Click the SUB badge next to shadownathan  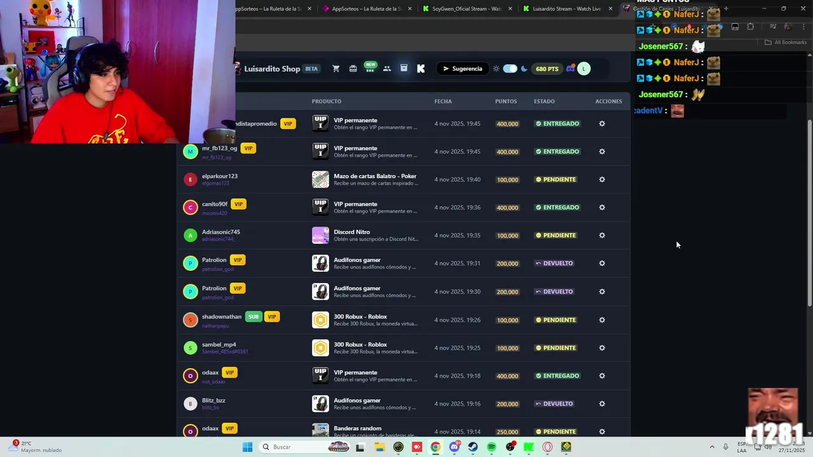coord(253,317)
